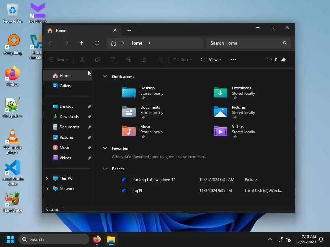Select Desktop in the navigation pane

coord(68,106)
